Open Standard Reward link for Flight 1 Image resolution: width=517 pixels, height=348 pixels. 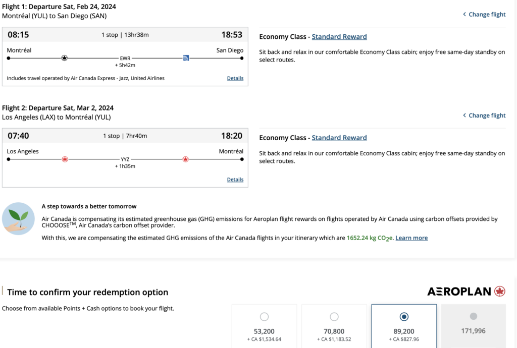pos(339,37)
